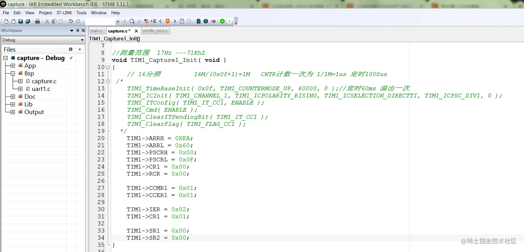This screenshot has height=252, width=524.
Task: Open the File menu
Action: point(6,13)
